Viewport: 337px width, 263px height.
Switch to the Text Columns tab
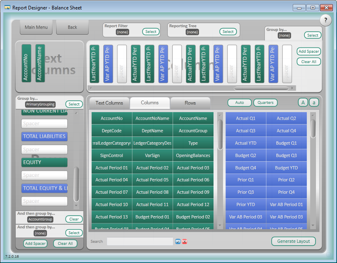coord(109,103)
